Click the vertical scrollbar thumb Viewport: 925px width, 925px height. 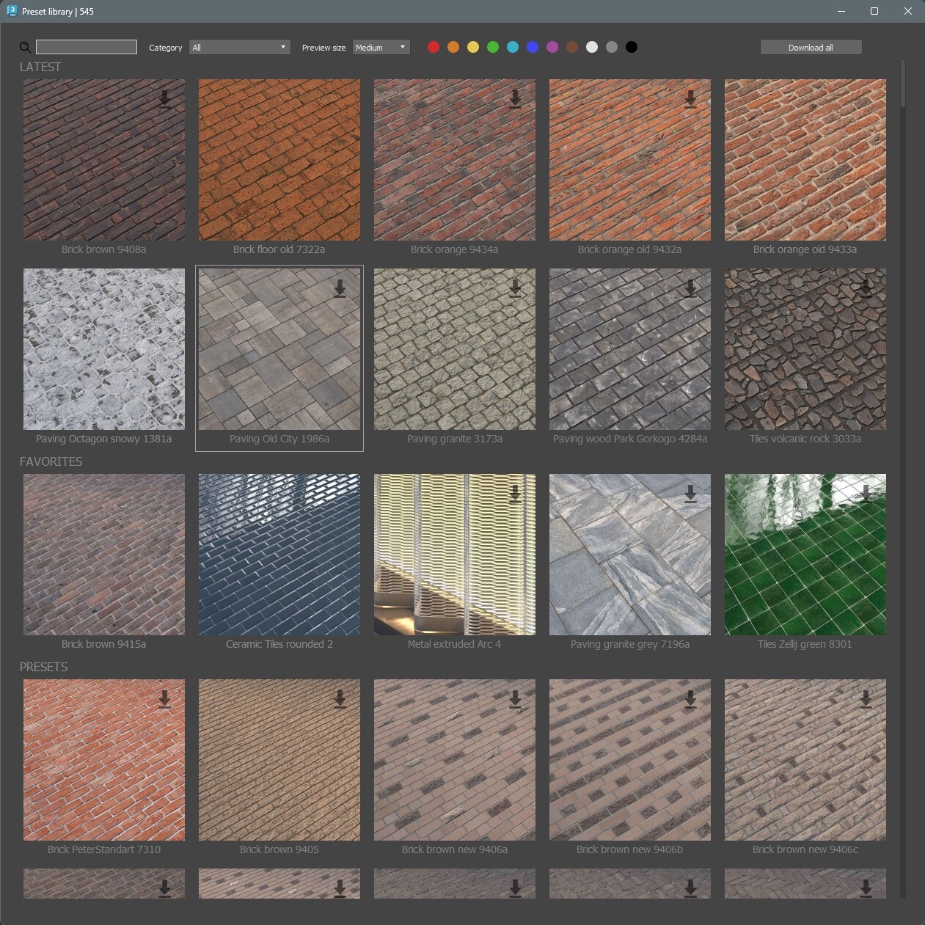tap(903, 84)
